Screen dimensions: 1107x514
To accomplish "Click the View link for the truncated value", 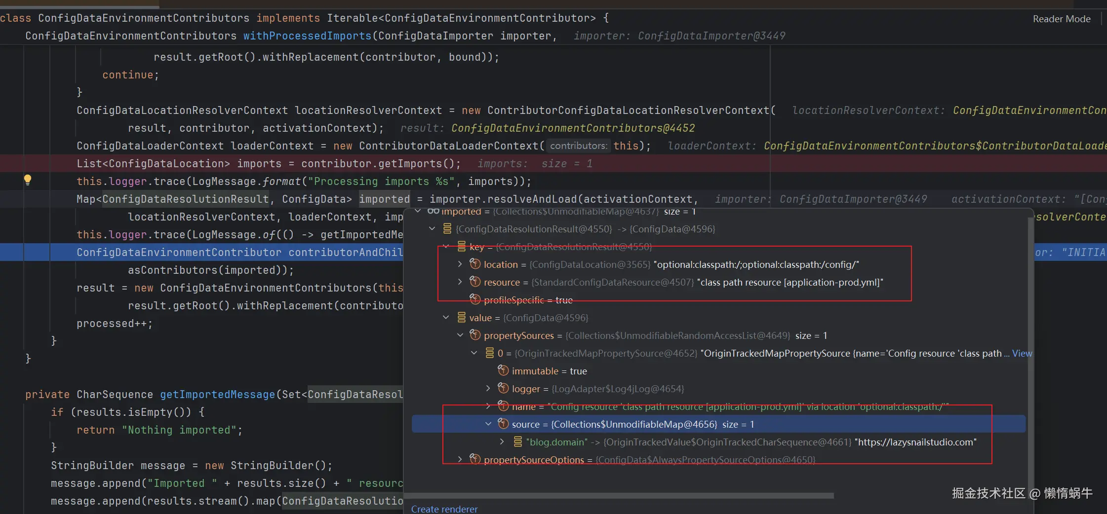I will coord(1022,353).
